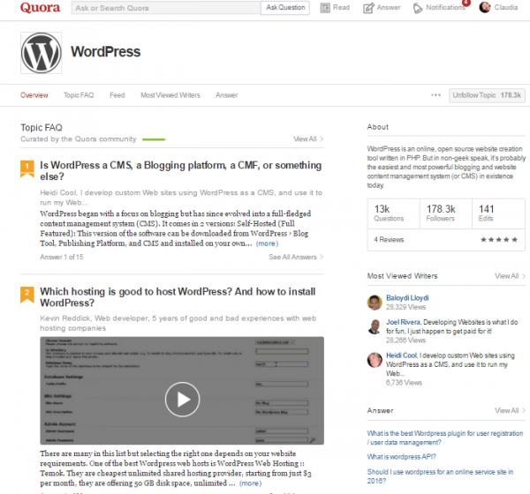Click the 141 Edits stat
Viewport: 530px width, 494px height.
(x=498, y=213)
